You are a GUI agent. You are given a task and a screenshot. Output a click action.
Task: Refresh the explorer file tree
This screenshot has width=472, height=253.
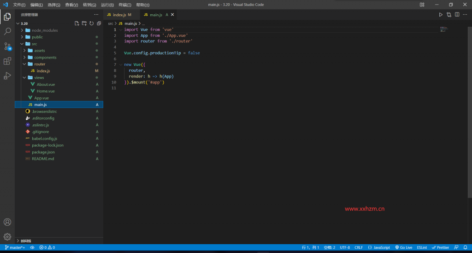pos(92,23)
